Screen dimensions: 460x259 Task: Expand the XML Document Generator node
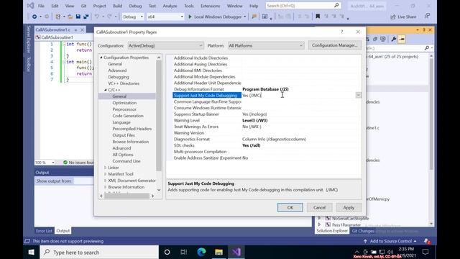pos(106,181)
